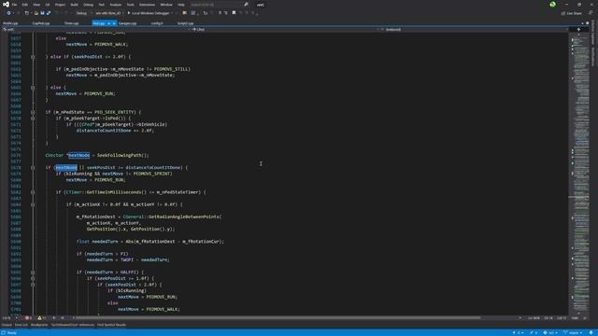Screen dimensions: 598x336
Task: Click the Save All toolbar icon
Action: tap(49, 13)
